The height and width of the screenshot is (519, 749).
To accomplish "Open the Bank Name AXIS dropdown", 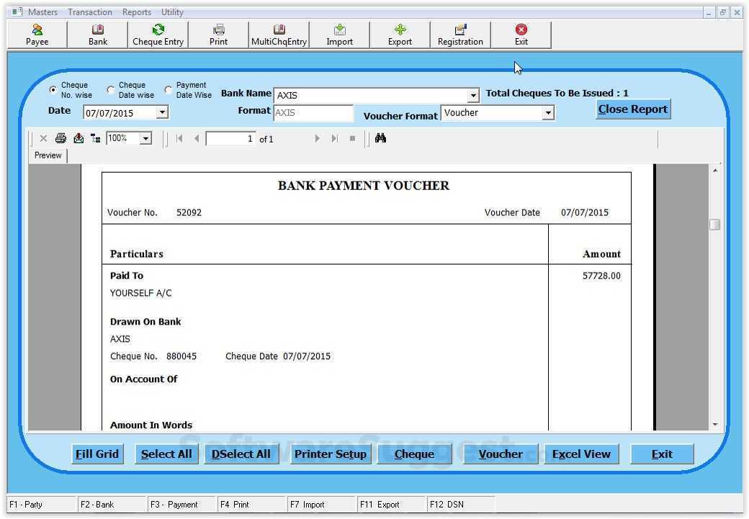I will pos(472,95).
